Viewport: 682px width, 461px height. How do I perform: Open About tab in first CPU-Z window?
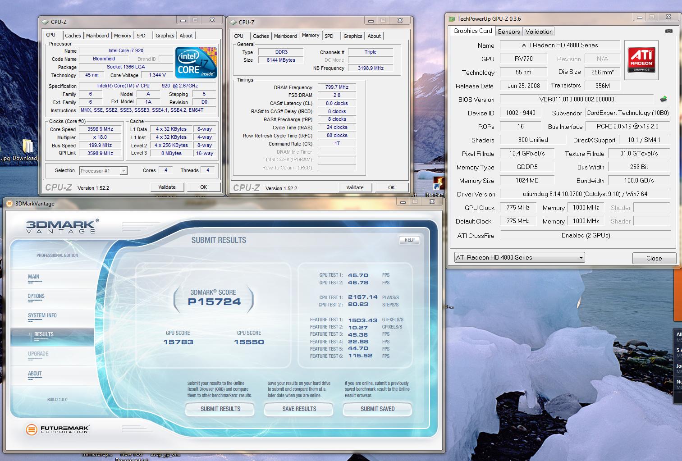point(186,36)
